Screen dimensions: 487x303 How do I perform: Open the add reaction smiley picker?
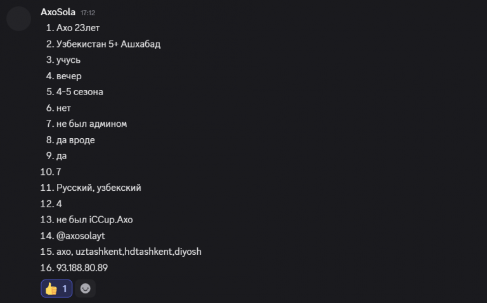(85, 288)
